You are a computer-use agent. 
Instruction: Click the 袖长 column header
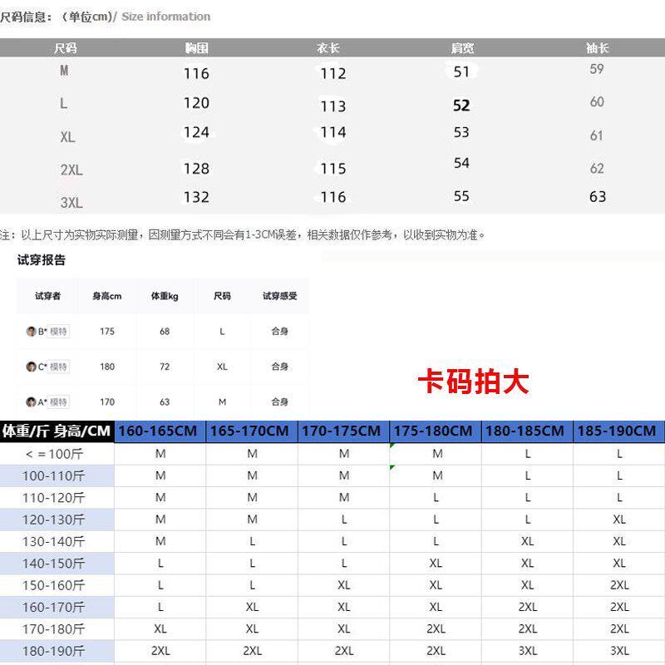[597, 48]
